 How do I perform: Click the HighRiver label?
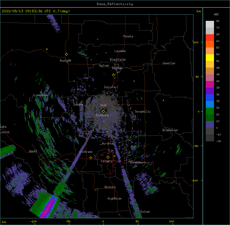coord(115,199)
